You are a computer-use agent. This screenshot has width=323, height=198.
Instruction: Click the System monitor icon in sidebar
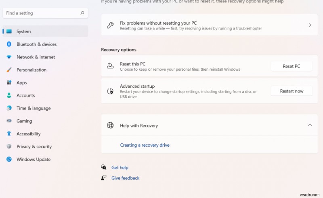[x=9, y=32]
